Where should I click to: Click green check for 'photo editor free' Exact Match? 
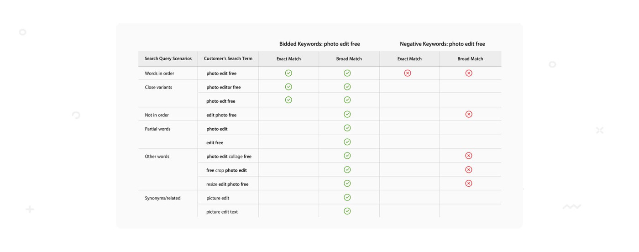coord(288,87)
